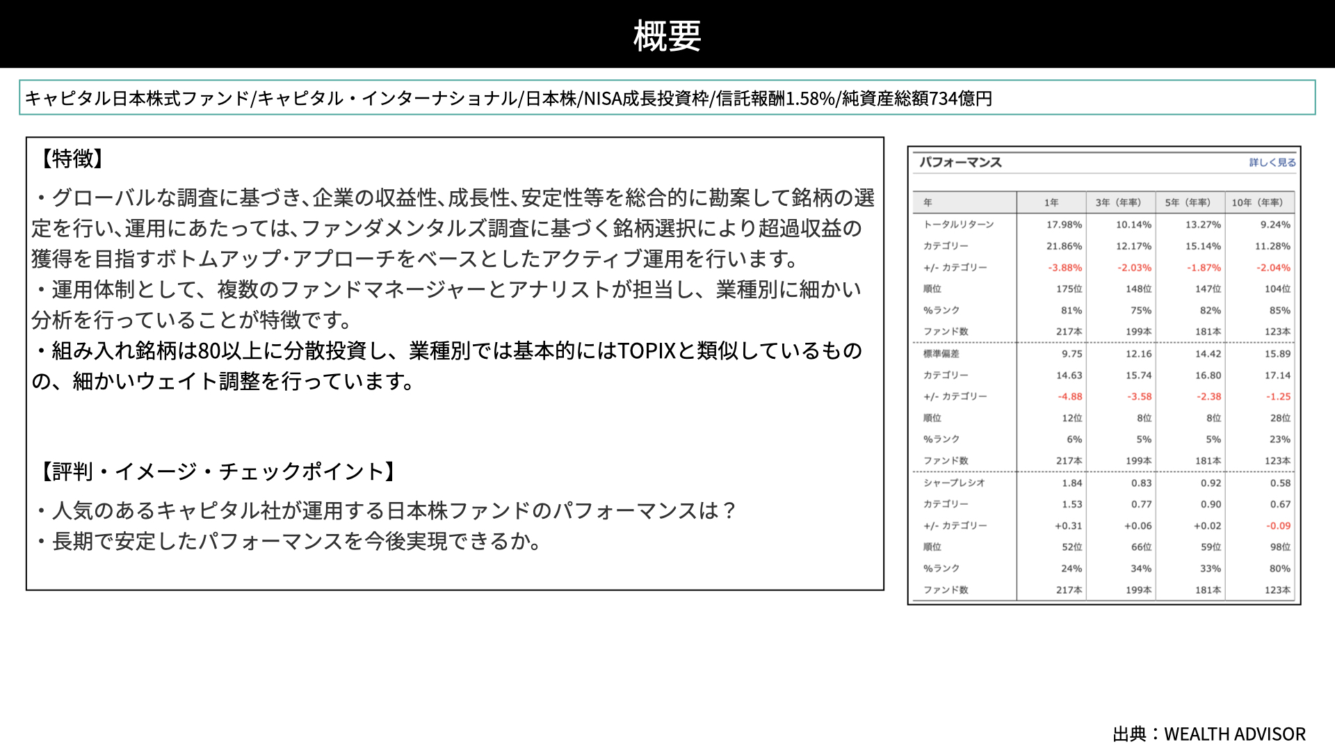Click the 0.83 Sharpe ratio value
Viewport: 1335px width, 751px height.
pos(1142,483)
